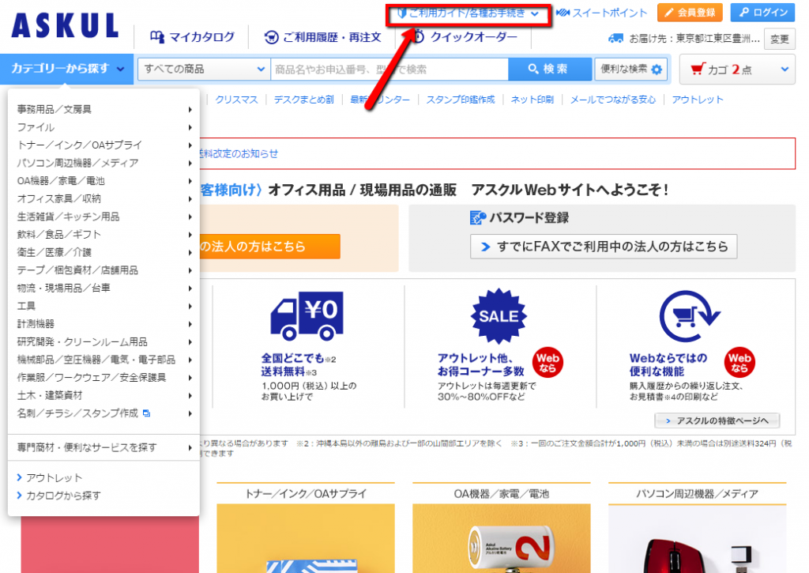Expand the ファイル submenu arrow
This screenshot has height=573, width=809.
(190, 127)
